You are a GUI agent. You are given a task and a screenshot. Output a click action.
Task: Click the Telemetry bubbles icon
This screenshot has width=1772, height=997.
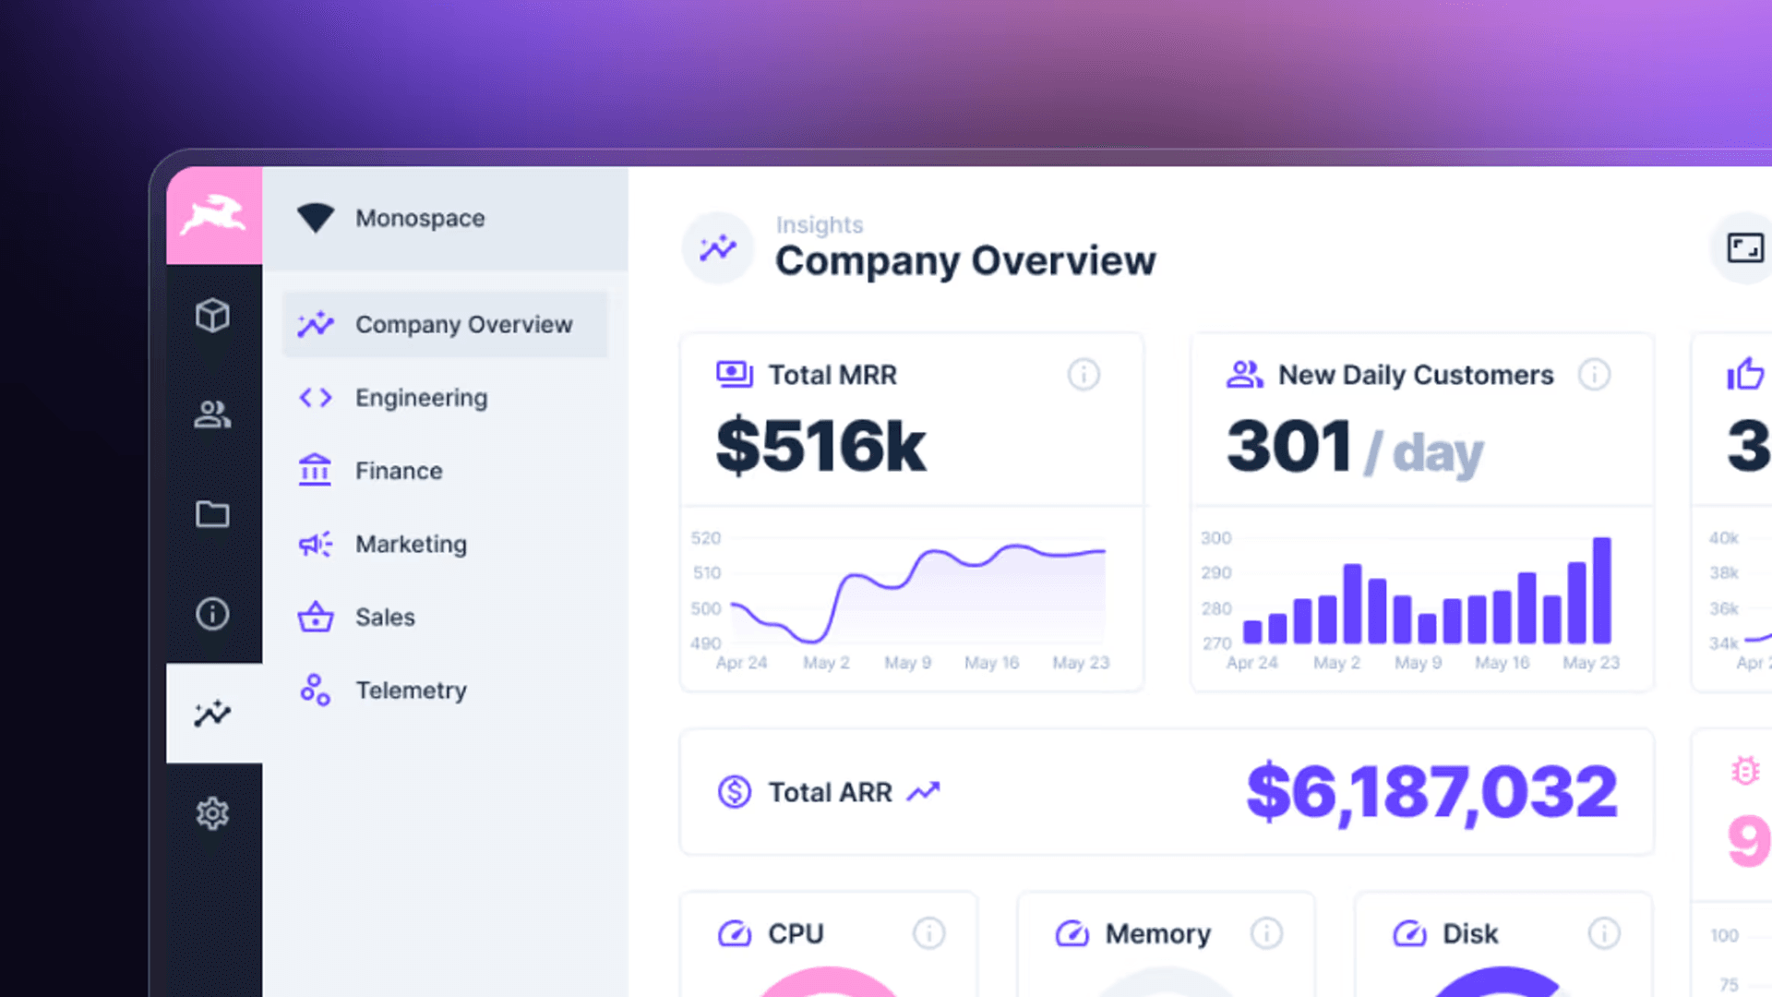click(x=315, y=690)
